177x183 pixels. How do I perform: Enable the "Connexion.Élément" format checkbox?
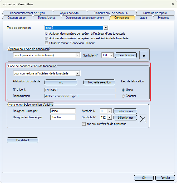(46, 43)
